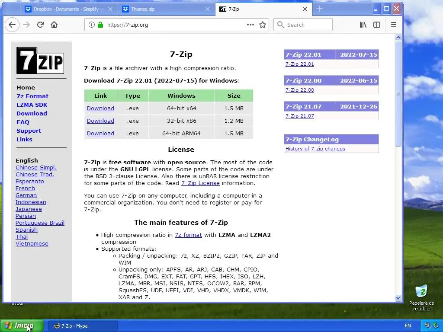Switch language to Spanish
The width and height of the screenshot is (443, 332).
coord(26,230)
